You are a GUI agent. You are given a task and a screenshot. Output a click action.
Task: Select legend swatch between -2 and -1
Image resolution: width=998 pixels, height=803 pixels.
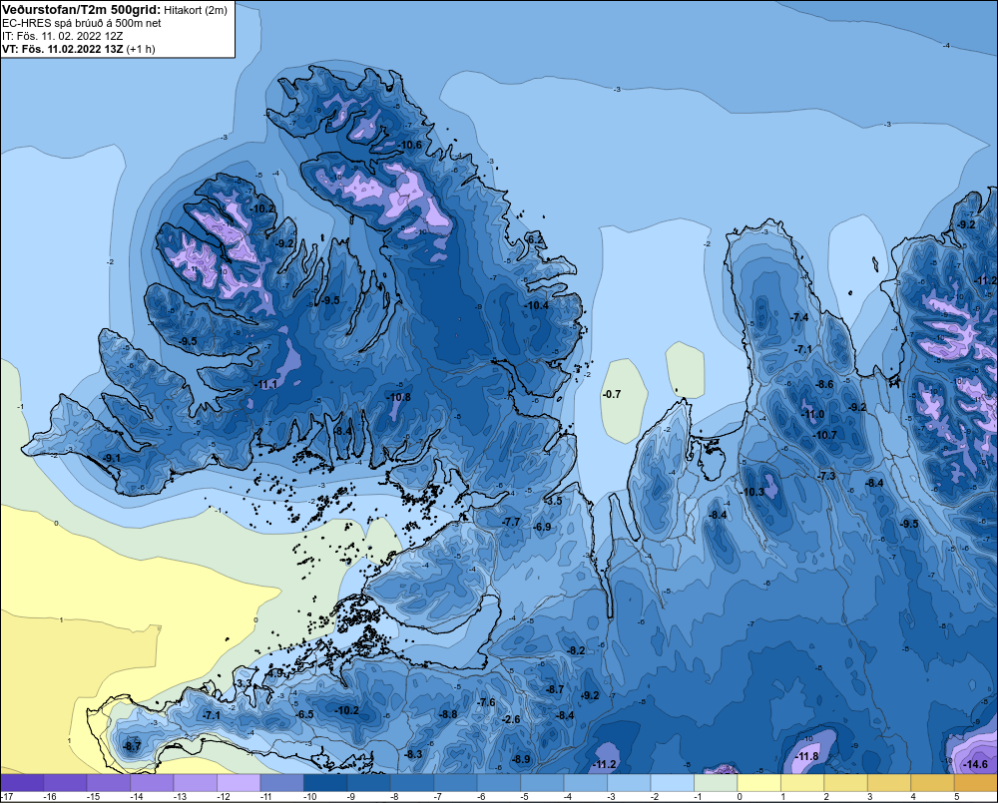tap(672, 783)
